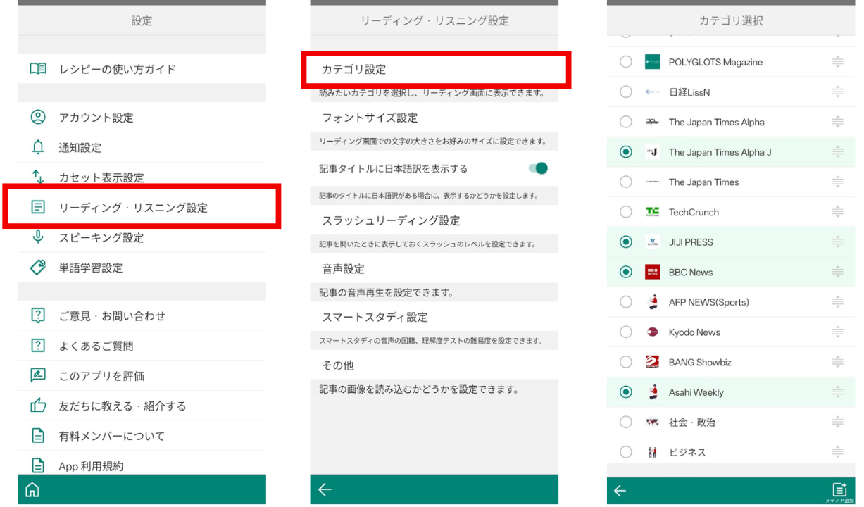Screen dimensions: 864x507
Task: Tap the microphone icon for スピーキング設定
Action: 38,237
